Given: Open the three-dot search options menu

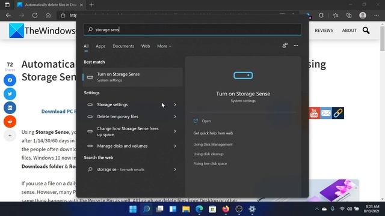Looking at the screenshot, I should click(296, 46).
